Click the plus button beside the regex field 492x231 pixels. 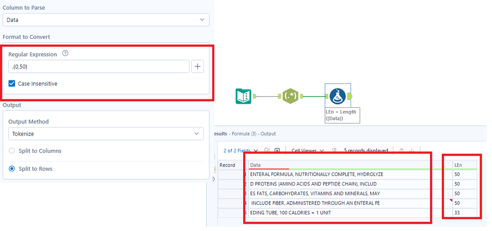click(x=197, y=66)
